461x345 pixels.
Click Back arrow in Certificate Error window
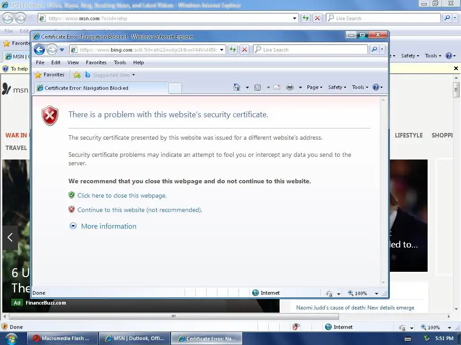39,49
